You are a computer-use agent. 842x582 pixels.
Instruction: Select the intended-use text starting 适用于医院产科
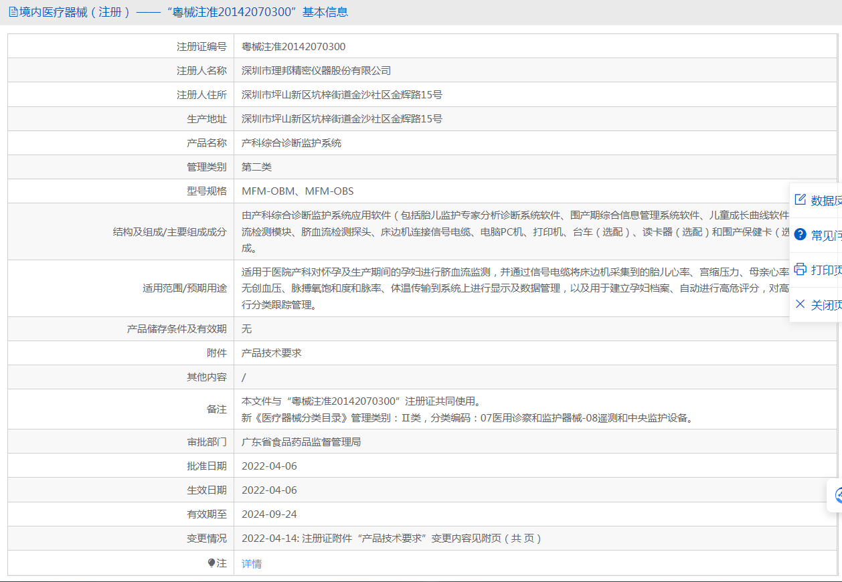pyautogui.click(x=515, y=289)
